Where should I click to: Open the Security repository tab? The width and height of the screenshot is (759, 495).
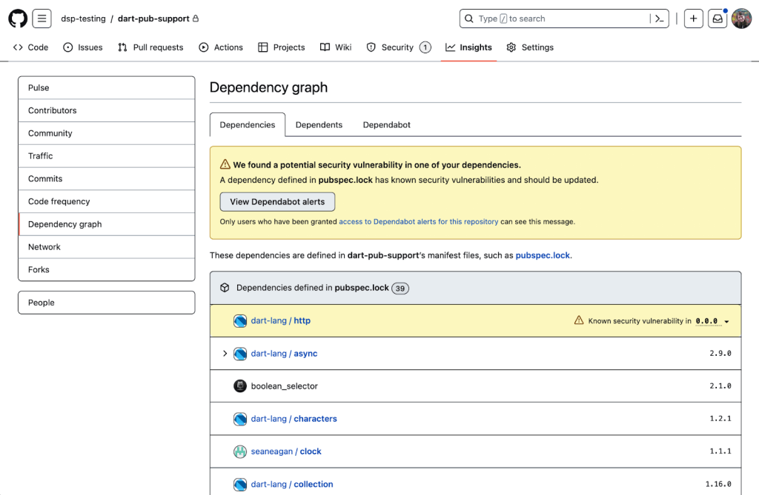pos(397,47)
